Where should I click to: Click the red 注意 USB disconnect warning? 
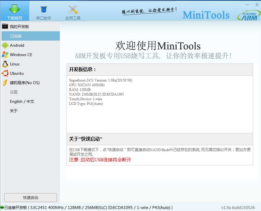[x=100, y=160]
